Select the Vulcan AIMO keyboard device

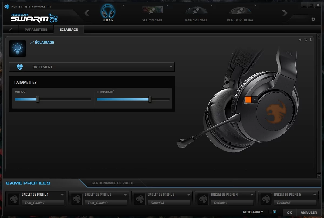(152, 11)
